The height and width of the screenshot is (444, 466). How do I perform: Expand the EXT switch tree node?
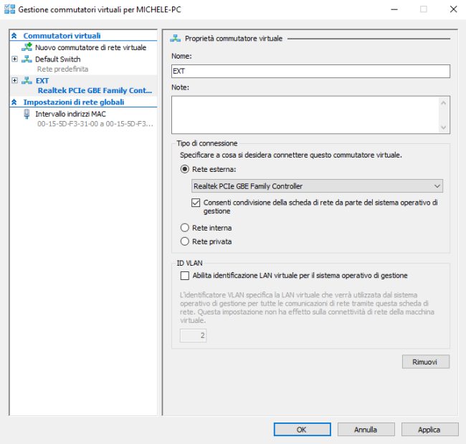click(15, 81)
